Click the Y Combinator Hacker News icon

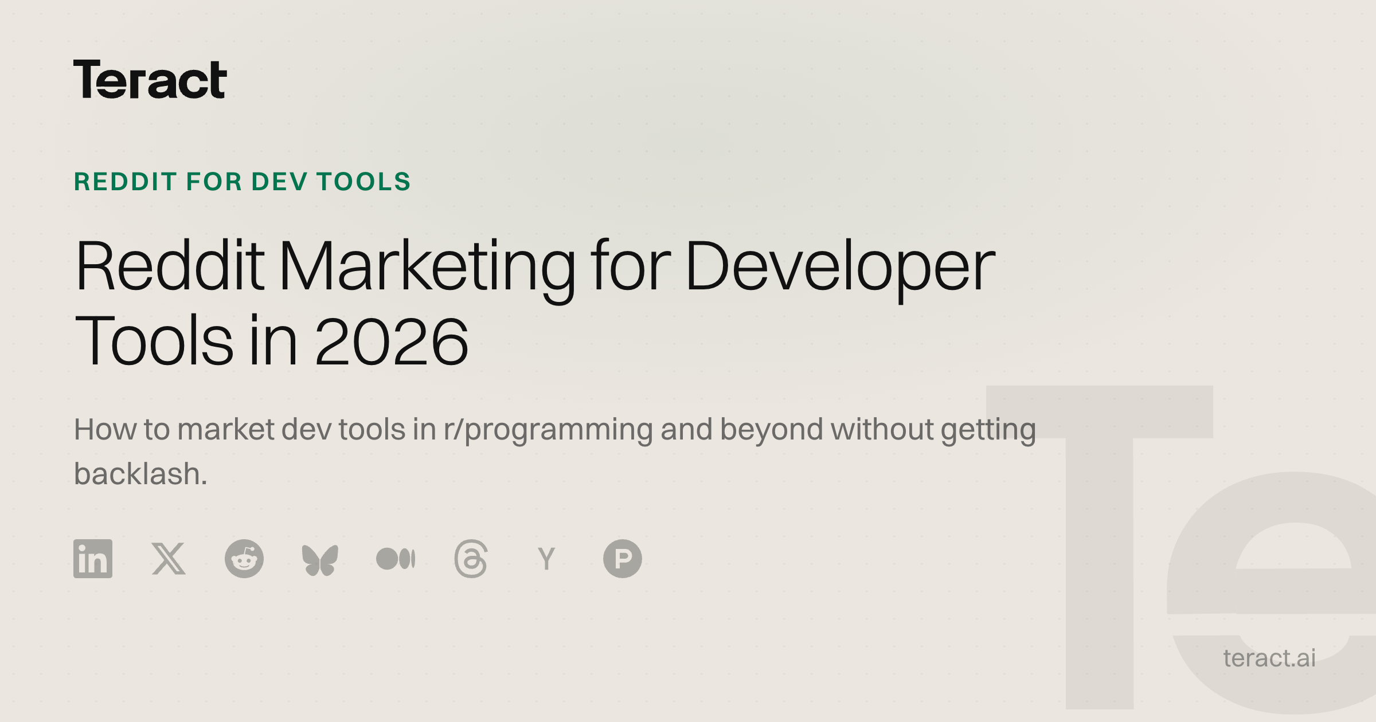546,559
